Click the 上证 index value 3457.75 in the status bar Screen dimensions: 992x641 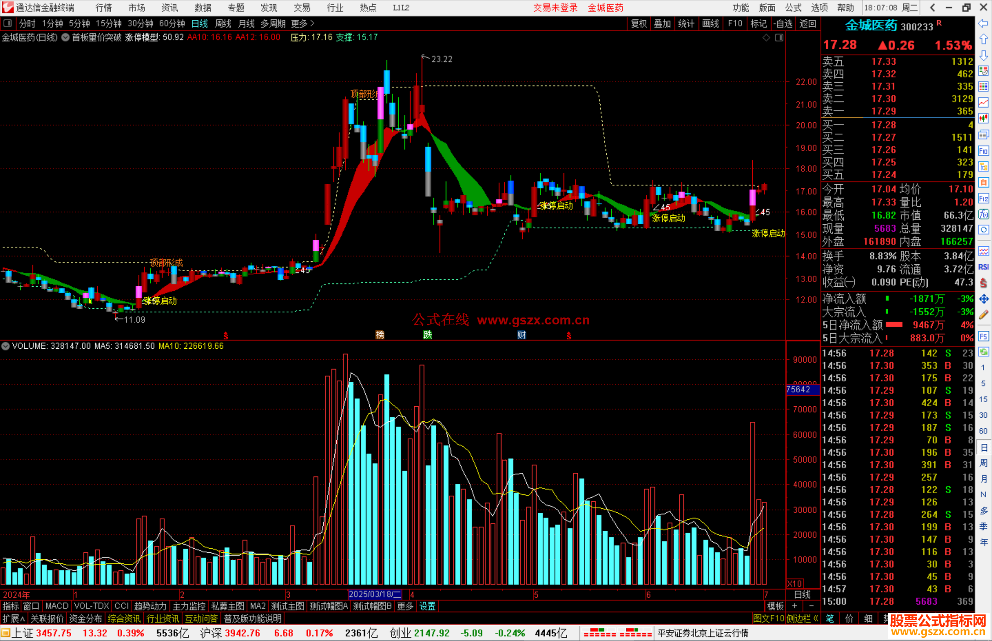tap(54, 633)
